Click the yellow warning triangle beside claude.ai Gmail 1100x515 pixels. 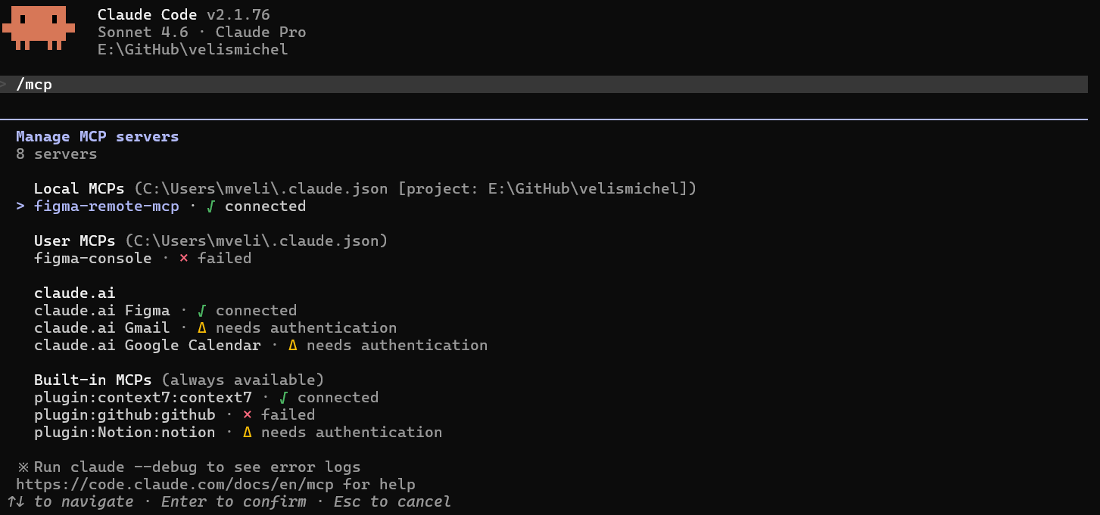coord(202,328)
